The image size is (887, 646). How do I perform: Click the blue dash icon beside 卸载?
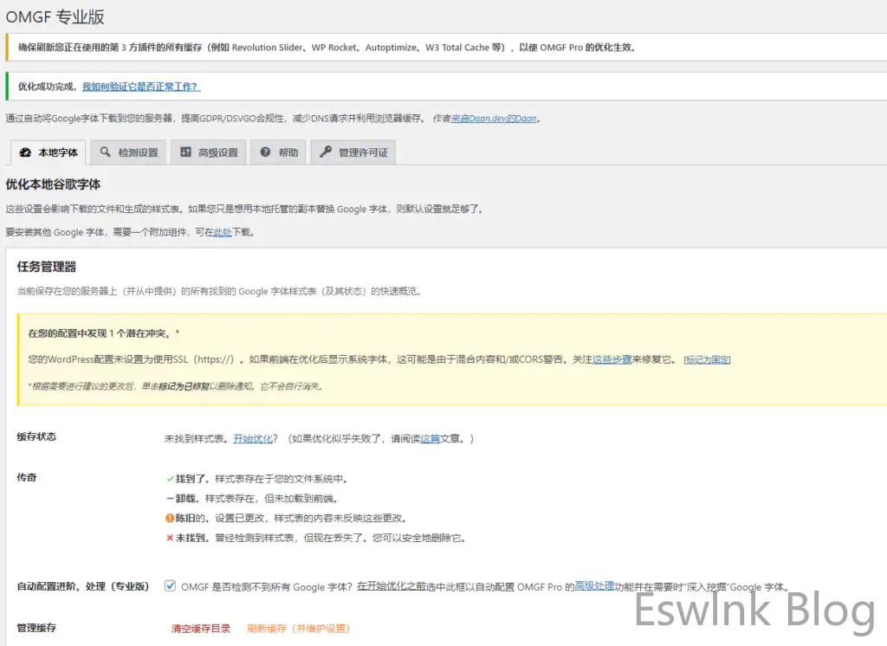coord(170,498)
